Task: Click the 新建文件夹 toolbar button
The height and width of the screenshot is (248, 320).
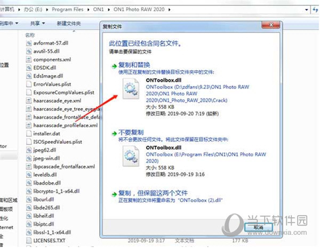Action: pos(69,23)
